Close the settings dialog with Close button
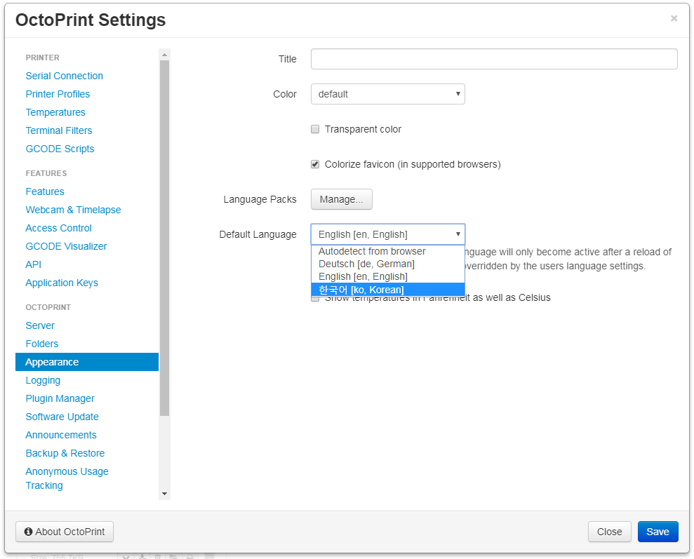Viewport: 694px width, 559px height. [x=610, y=532]
